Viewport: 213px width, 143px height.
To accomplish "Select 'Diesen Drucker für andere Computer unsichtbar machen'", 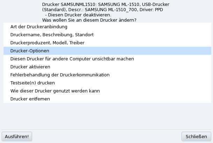I will pos(72,59).
